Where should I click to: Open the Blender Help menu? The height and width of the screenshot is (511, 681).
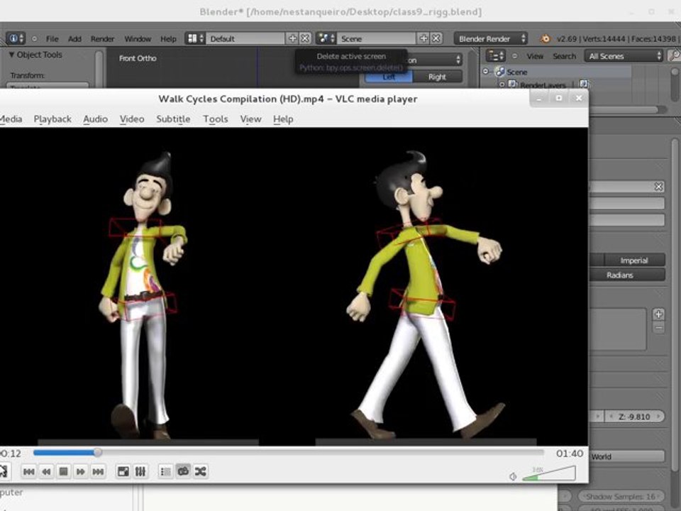coord(169,39)
